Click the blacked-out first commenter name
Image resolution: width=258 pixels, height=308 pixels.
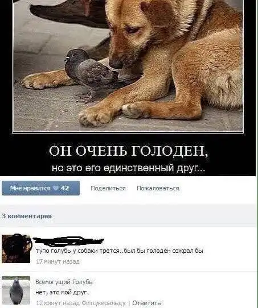coord(68,241)
